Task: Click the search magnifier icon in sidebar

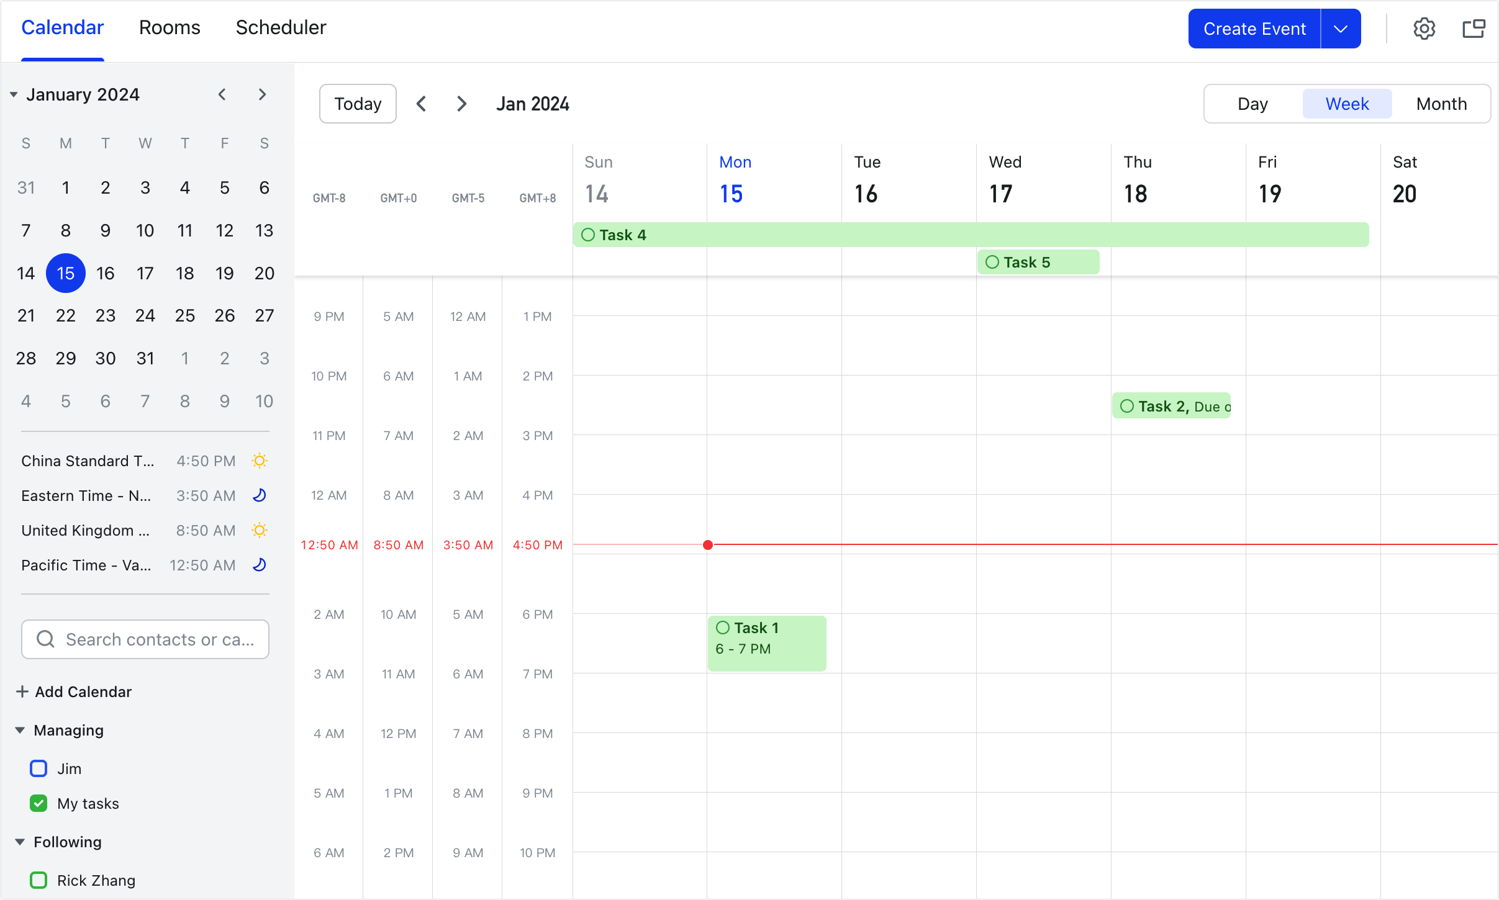Action: click(x=45, y=639)
